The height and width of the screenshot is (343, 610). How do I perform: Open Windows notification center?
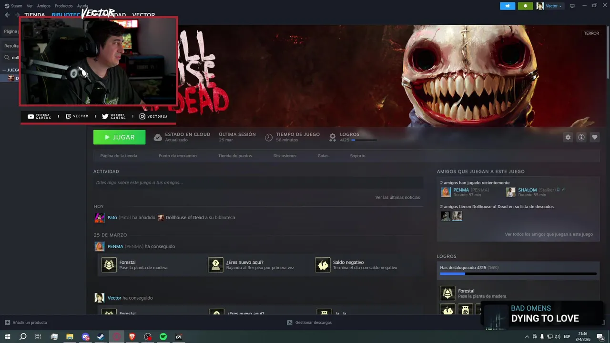600,337
